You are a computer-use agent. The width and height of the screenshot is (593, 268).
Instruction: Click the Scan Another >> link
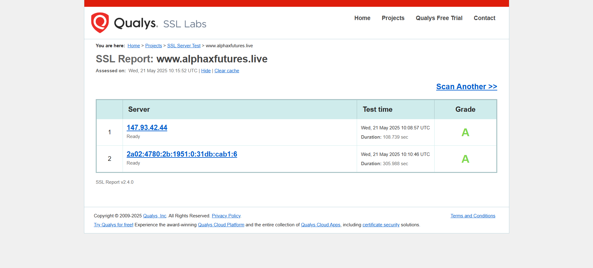[466, 86]
